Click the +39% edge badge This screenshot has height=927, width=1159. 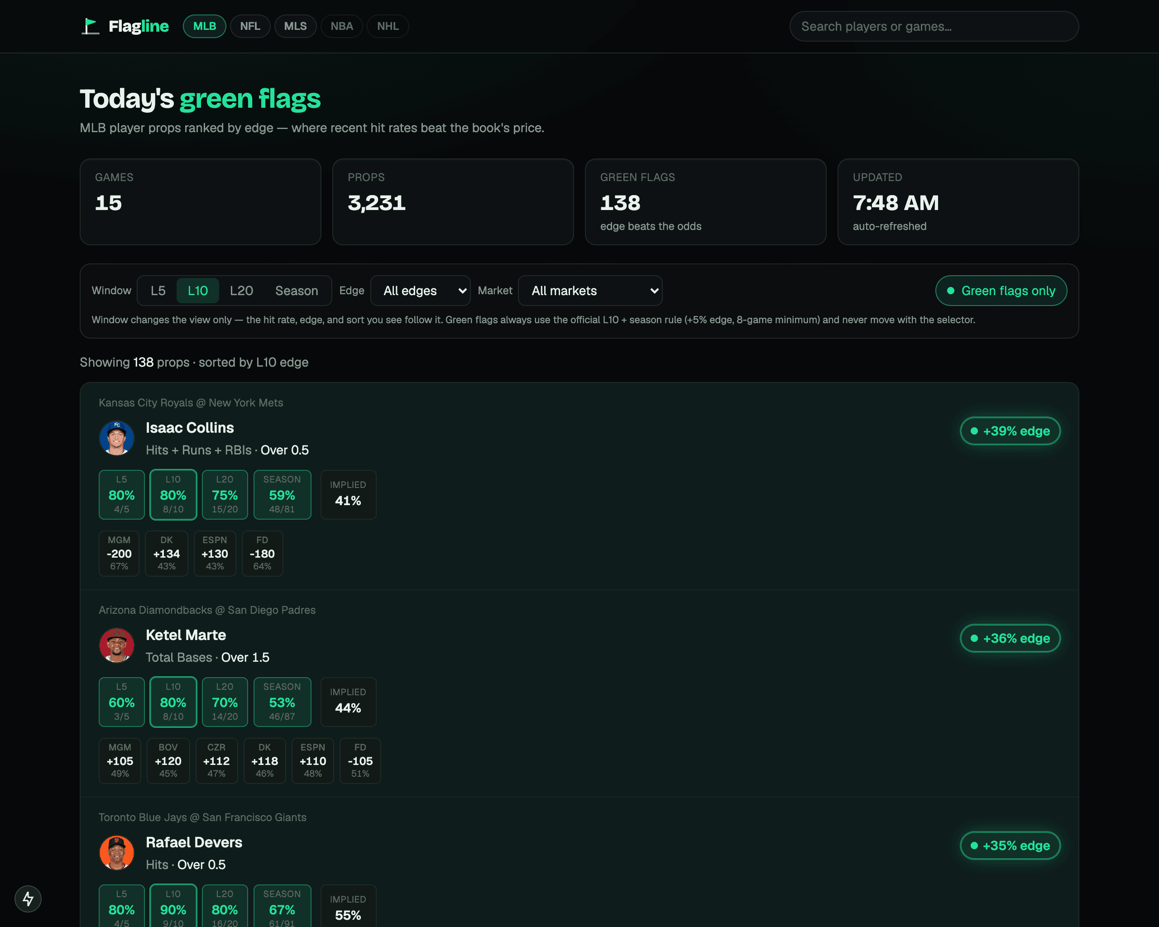click(1010, 431)
